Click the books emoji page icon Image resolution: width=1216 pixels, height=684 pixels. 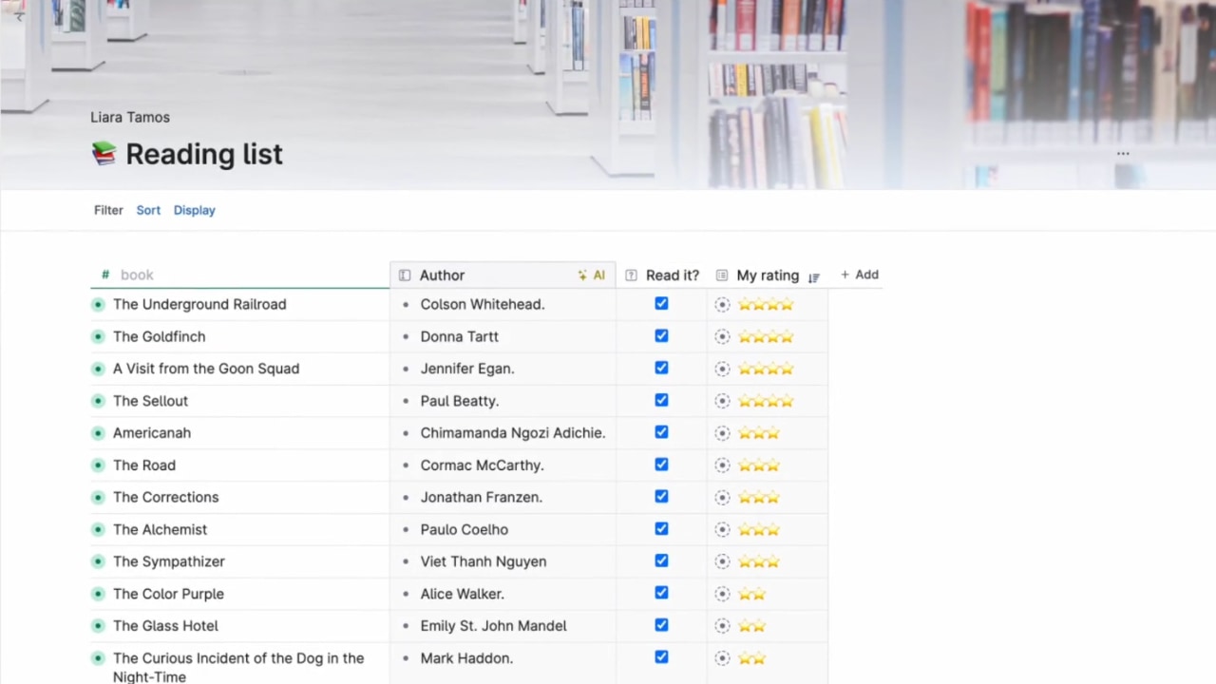coord(104,154)
